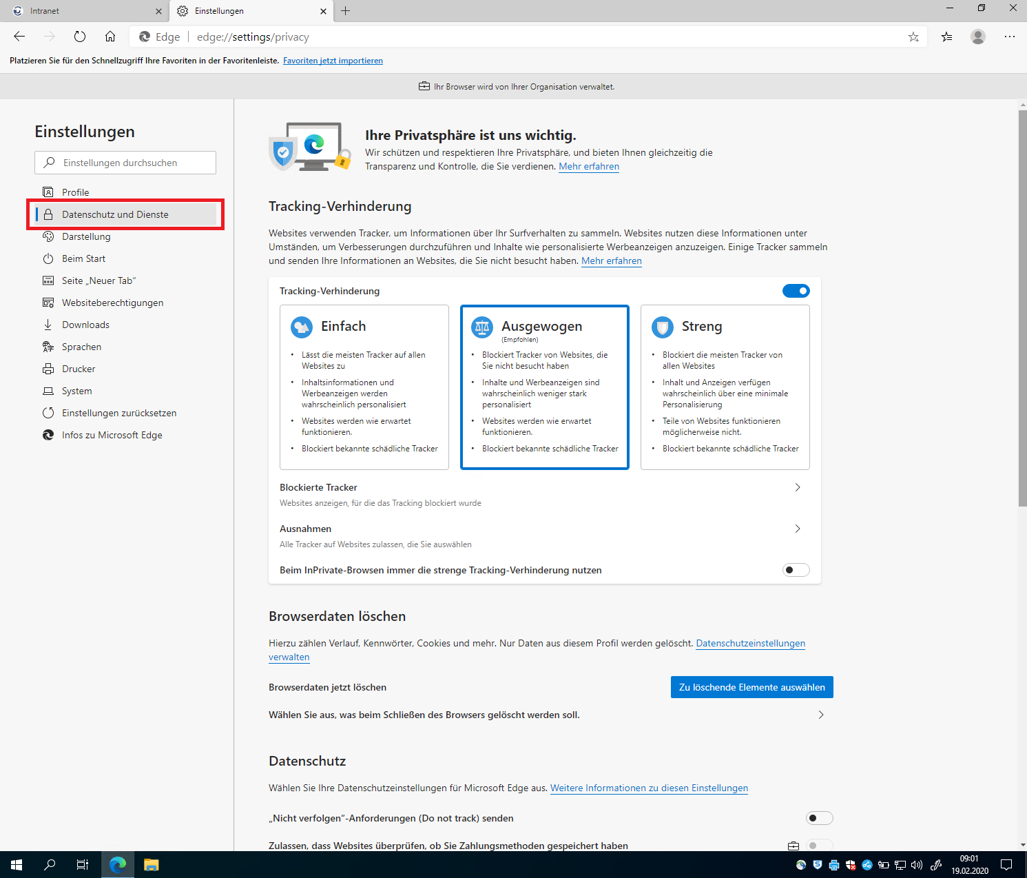Image resolution: width=1027 pixels, height=878 pixels.
Task: Click the user profile avatar icon
Action: (x=978, y=37)
